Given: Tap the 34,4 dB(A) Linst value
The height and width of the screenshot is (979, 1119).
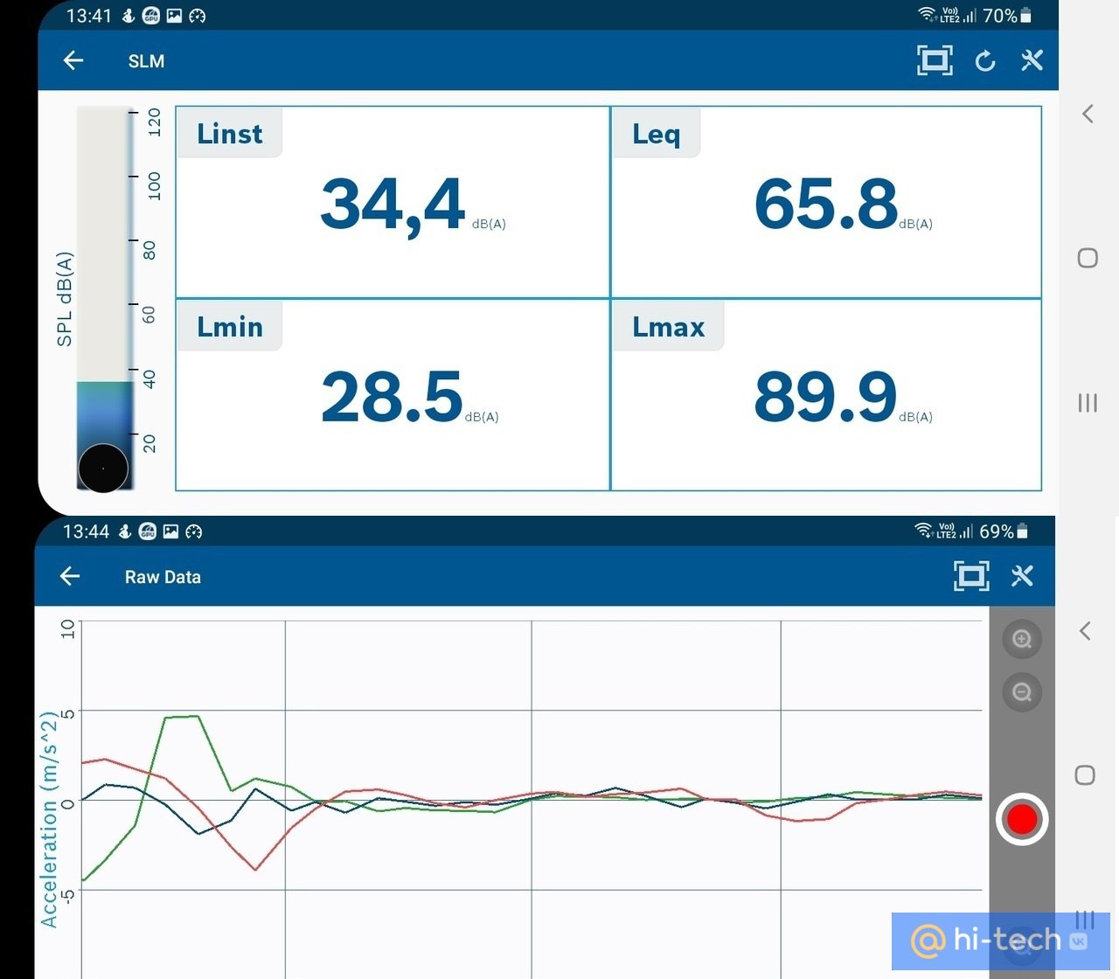Looking at the screenshot, I should 413,206.
